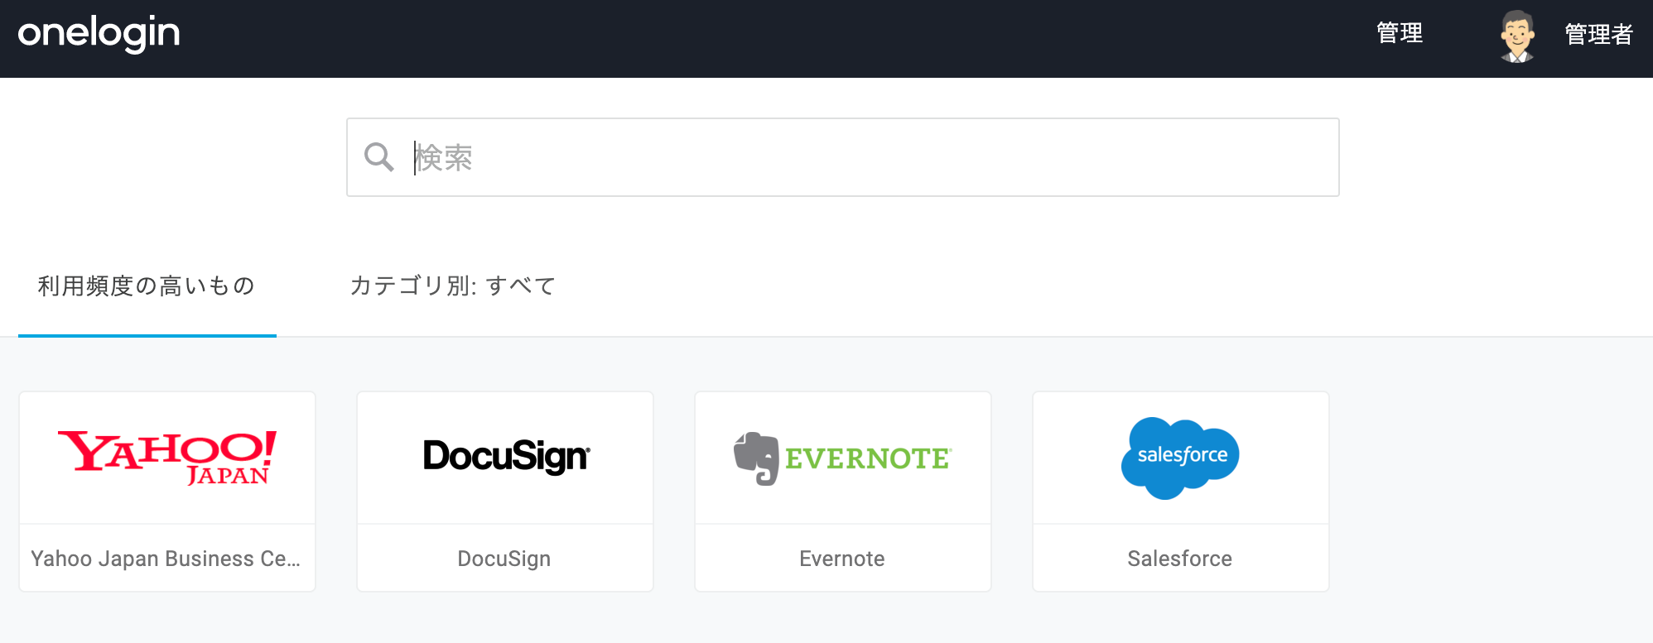The height and width of the screenshot is (643, 1653).
Task: Launch DocuSign via its logo
Action: 506,456
